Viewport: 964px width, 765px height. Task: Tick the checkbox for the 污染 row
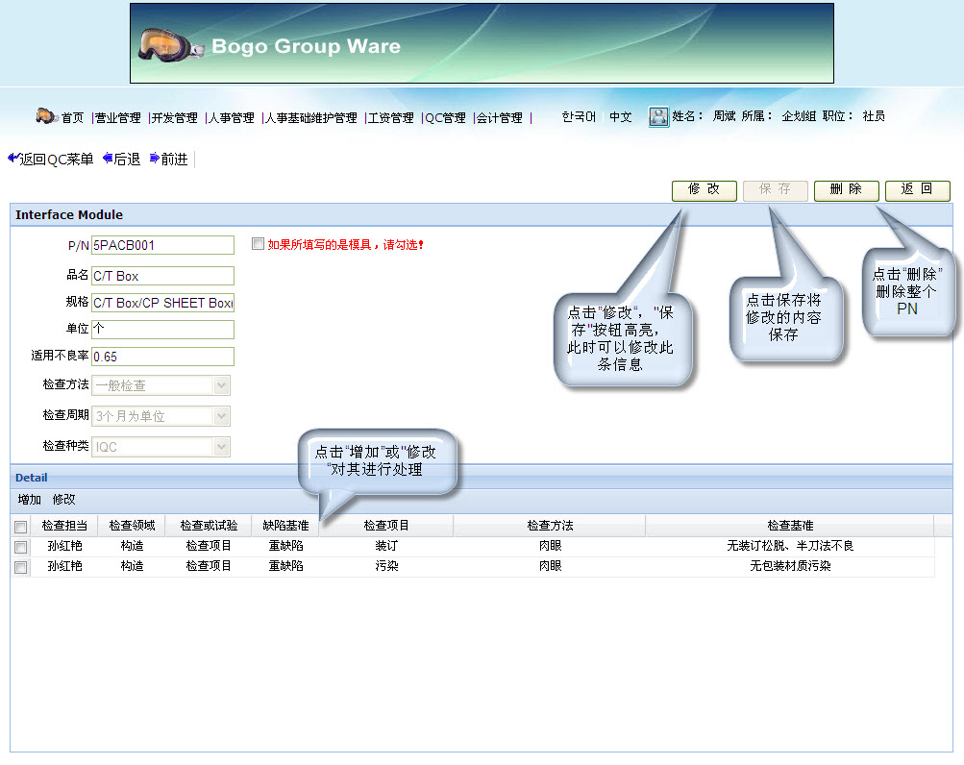pos(21,568)
